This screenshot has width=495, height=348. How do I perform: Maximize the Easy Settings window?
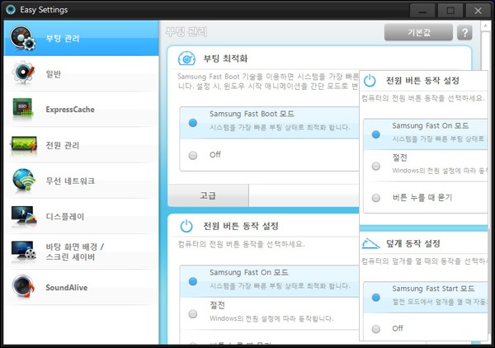point(450,11)
